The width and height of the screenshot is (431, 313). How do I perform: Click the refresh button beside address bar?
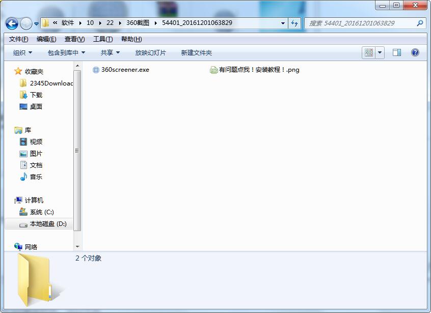294,23
